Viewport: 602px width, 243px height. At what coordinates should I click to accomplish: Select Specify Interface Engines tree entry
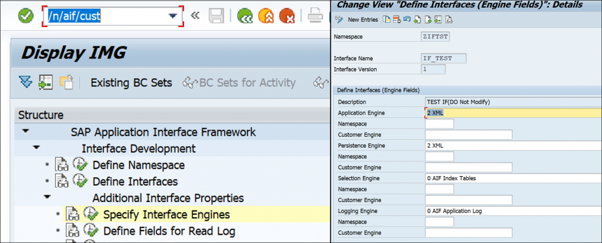click(x=166, y=214)
